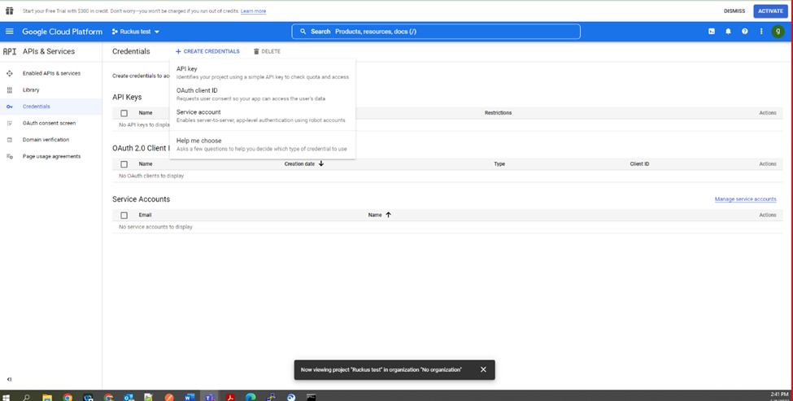Click the Enabled APIs & services icon

click(x=9, y=73)
